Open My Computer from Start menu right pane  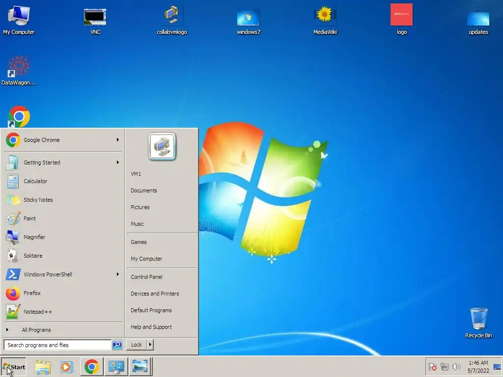[x=162, y=259]
